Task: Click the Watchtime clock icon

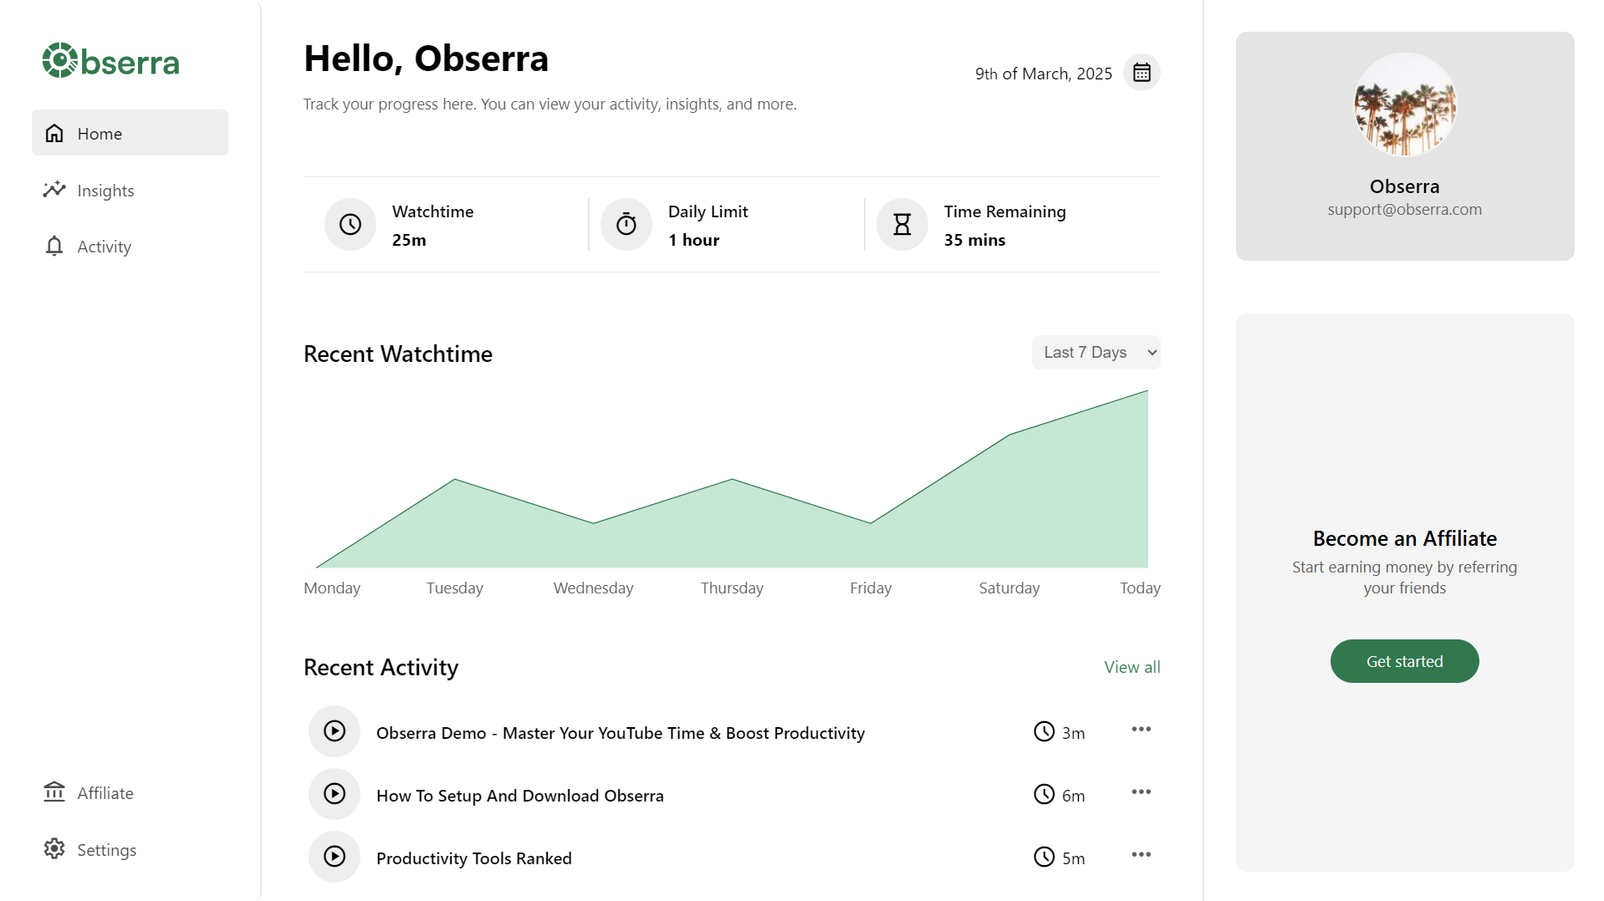Action: click(x=350, y=224)
